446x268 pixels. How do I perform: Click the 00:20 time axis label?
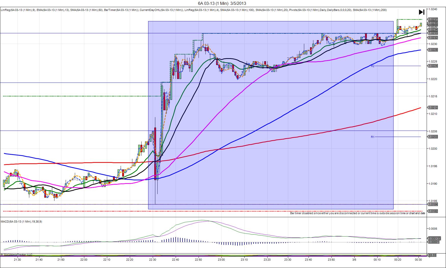398,260
